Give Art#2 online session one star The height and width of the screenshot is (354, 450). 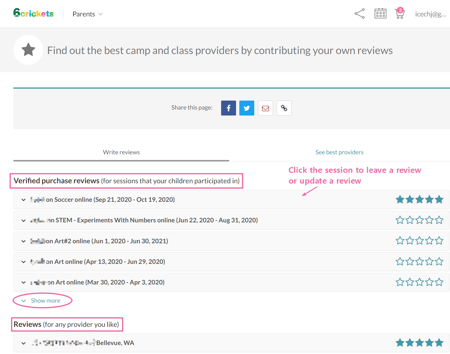pos(400,241)
